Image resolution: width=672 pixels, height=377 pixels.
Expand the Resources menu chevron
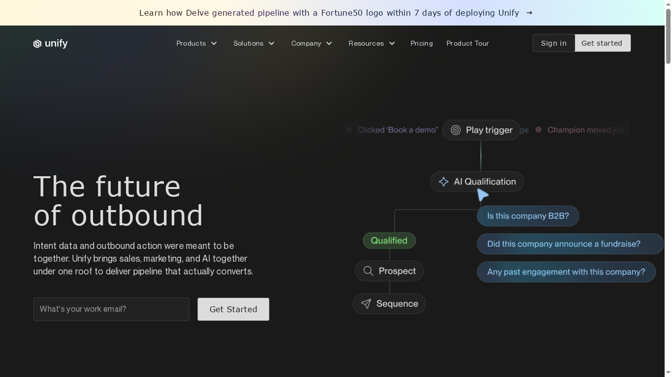click(x=392, y=43)
